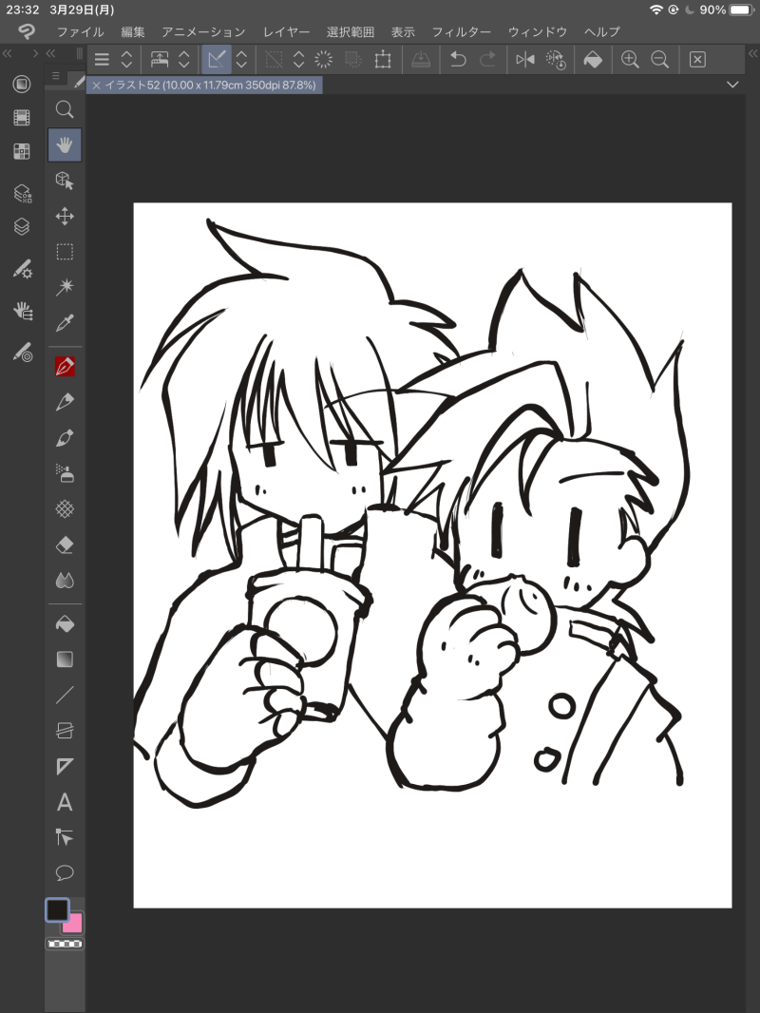The width and height of the screenshot is (760, 1013).
Task: Click the Zoom out magnifier minus icon
Action: tap(660, 60)
